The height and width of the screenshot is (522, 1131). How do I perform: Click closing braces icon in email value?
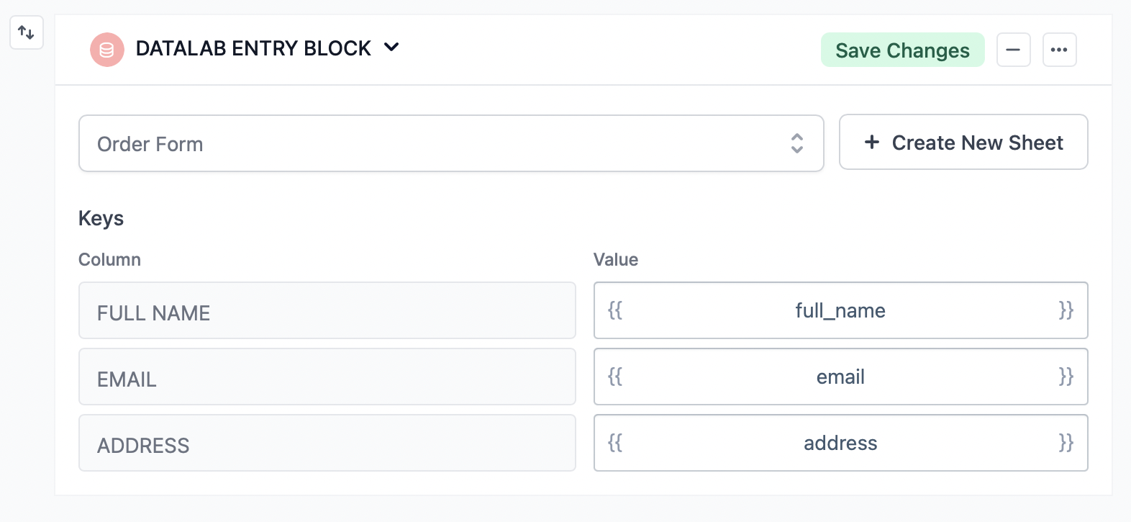click(x=1066, y=377)
